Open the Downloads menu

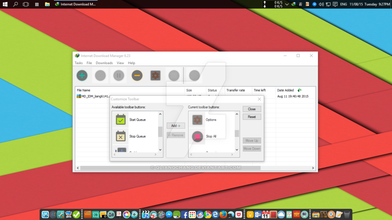104,63
